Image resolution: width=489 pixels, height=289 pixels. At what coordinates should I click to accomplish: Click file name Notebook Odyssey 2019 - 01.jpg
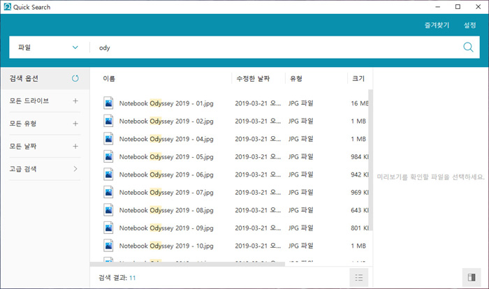coord(166,103)
